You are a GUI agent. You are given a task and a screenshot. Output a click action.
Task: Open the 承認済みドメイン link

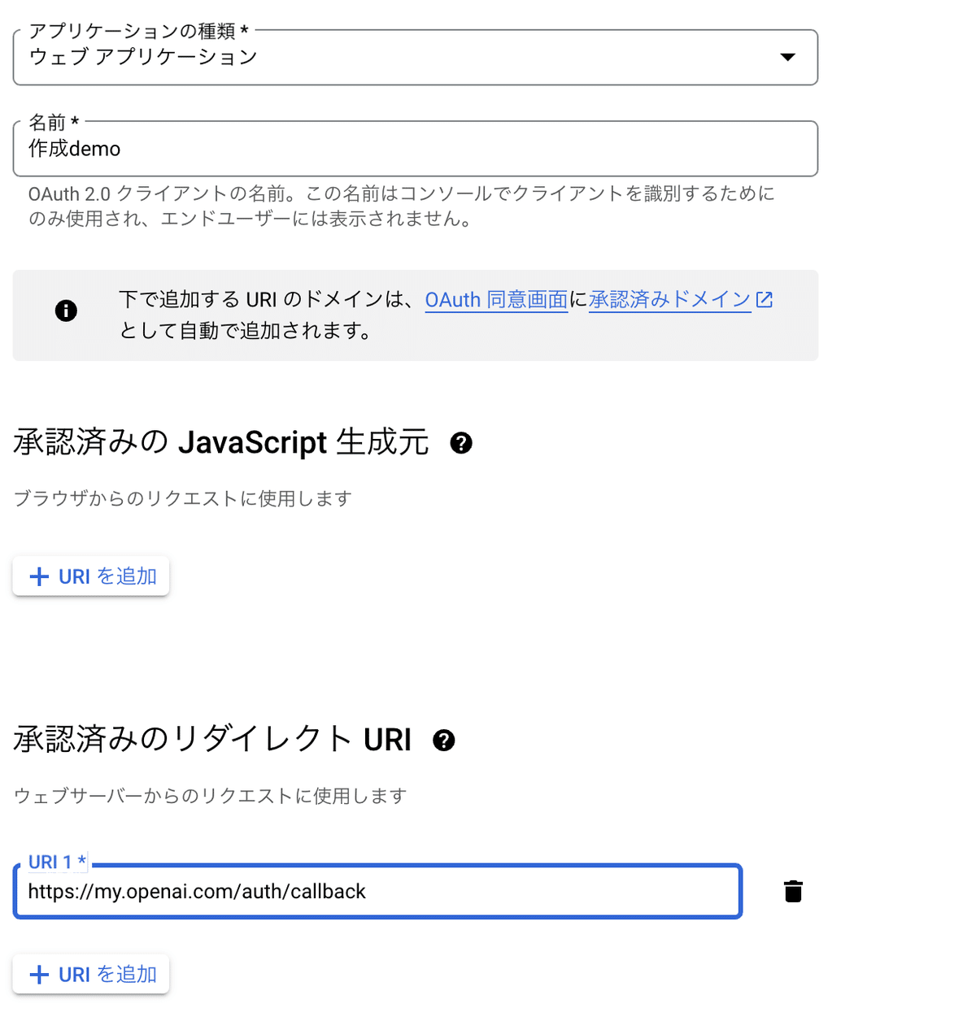[x=669, y=299]
